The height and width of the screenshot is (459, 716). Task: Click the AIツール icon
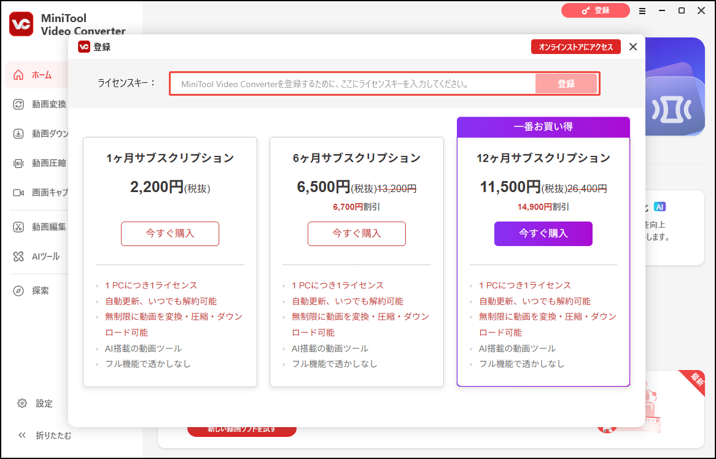(x=18, y=256)
